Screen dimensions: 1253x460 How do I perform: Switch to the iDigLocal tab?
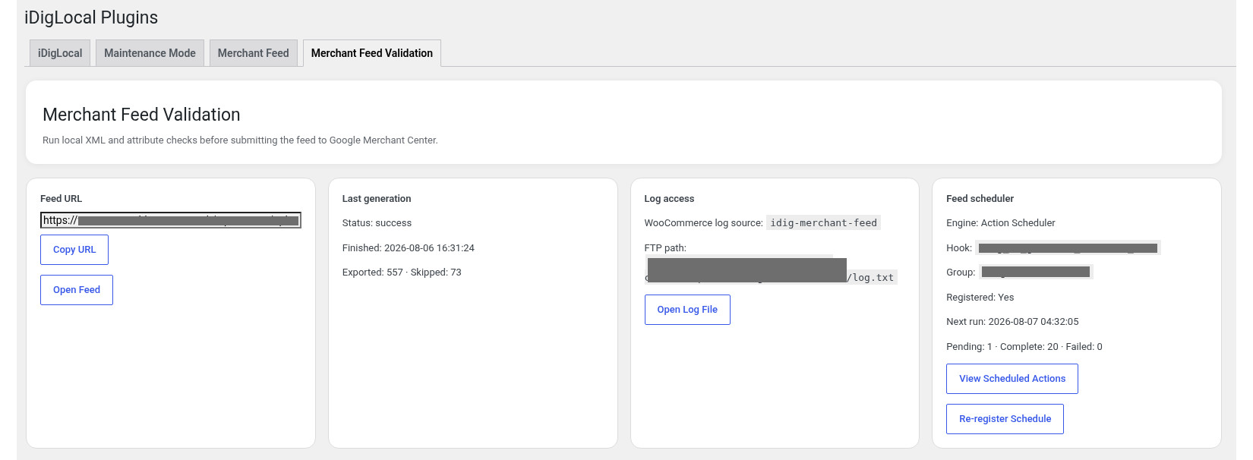pos(60,53)
